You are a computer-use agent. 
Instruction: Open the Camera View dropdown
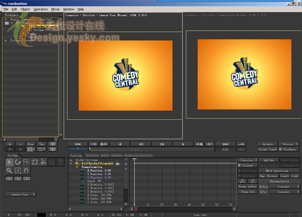point(20,194)
